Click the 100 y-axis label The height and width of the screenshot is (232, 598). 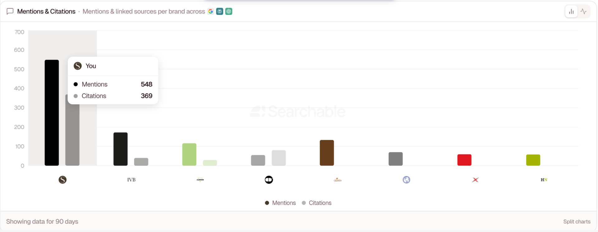[20, 146]
